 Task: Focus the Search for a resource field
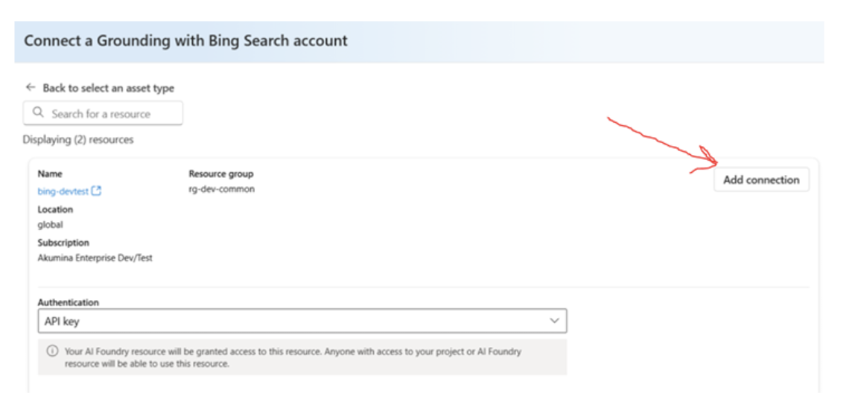tap(103, 114)
